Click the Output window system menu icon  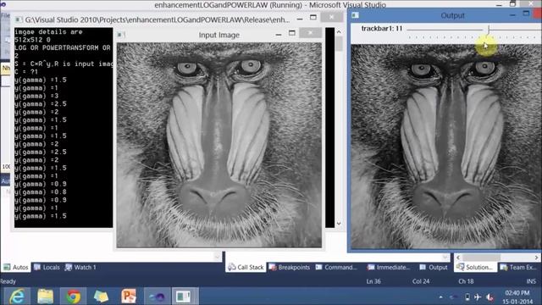355,15
